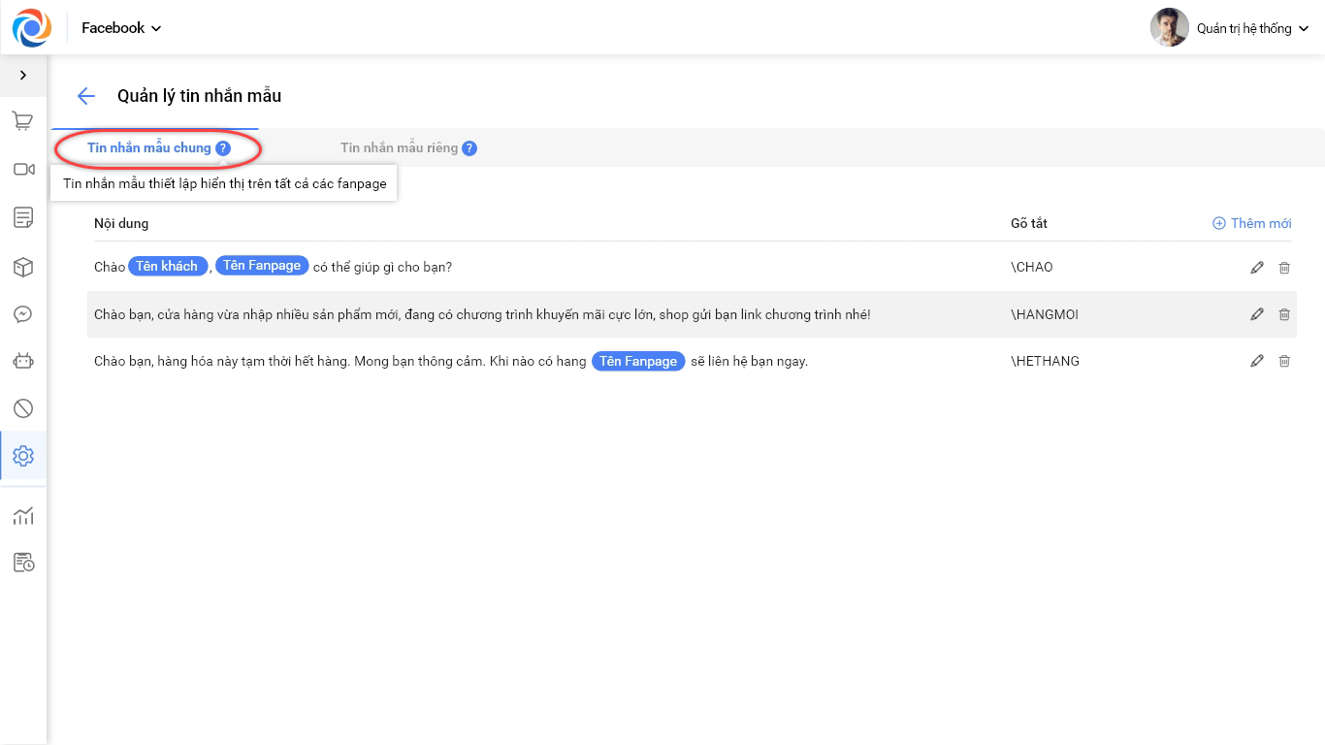Image resolution: width=1325 pixels, height=745 pixels.
Task: Delete the \HANGMOI template with trash icon
Action: (1284, 314)
